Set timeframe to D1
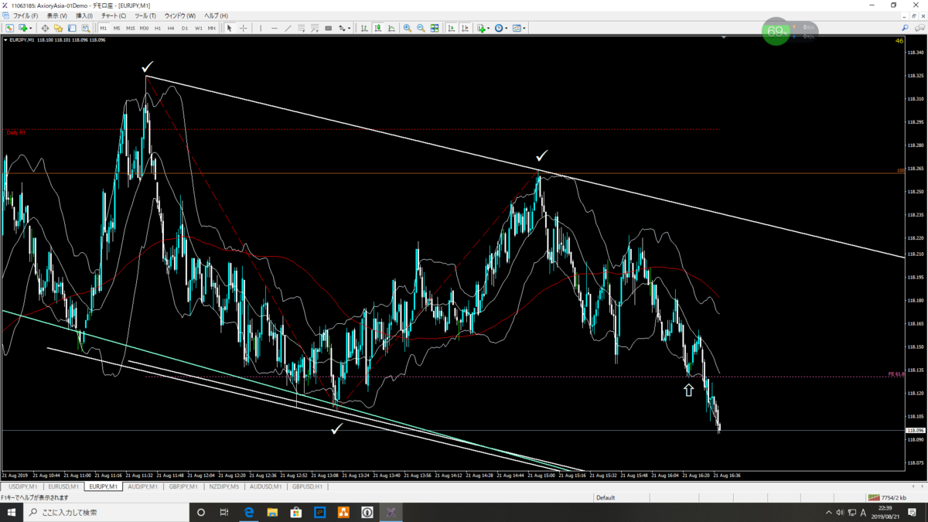The height and width of the screenshot is (522, 928). tap(185, 28)
